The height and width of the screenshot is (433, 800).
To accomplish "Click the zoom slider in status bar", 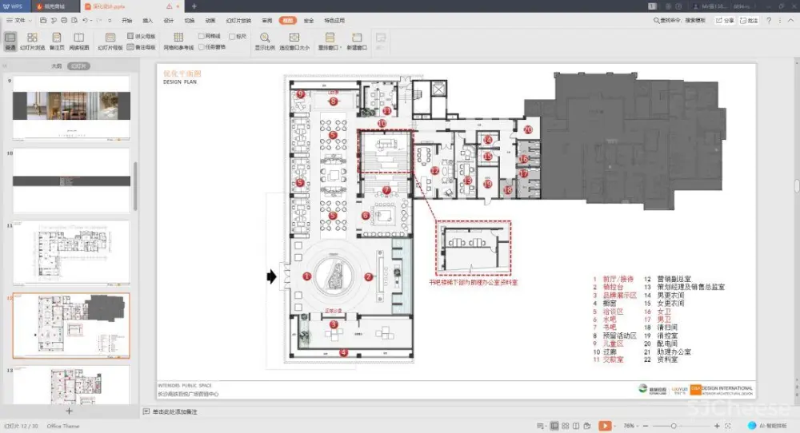I will click(674, 426).
